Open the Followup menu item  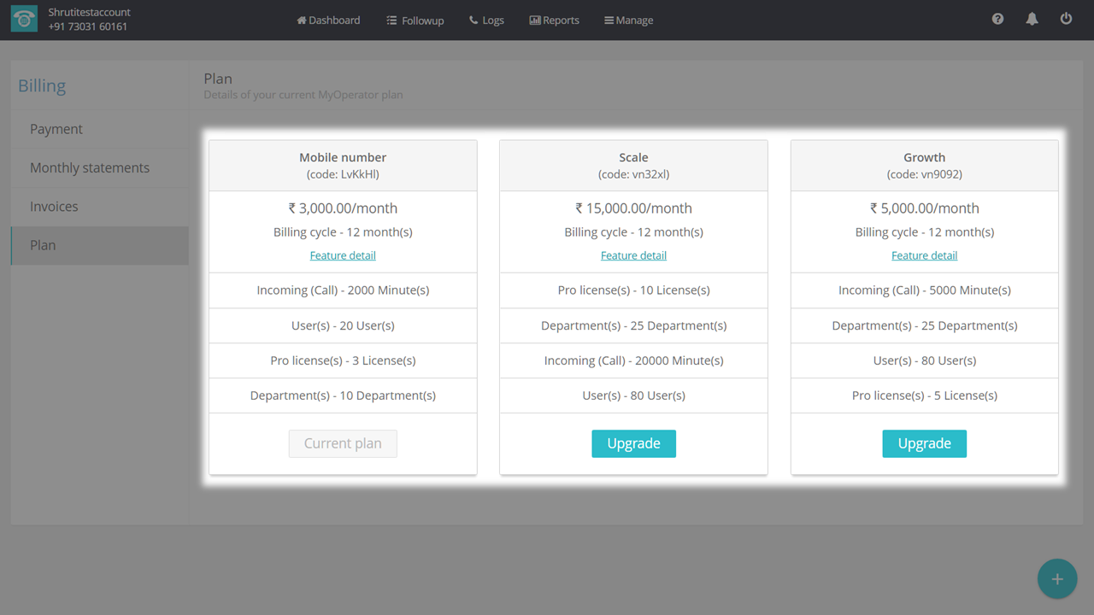[x=415, y=20]
